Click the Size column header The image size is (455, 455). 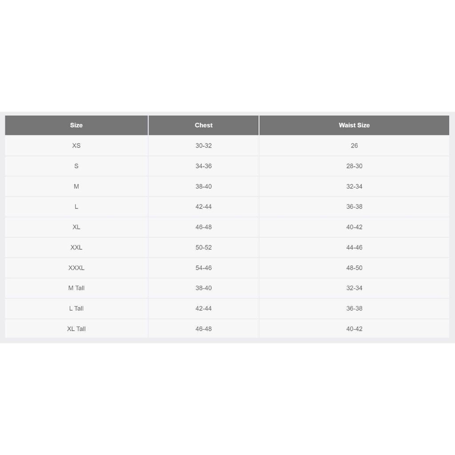[76, 125]
